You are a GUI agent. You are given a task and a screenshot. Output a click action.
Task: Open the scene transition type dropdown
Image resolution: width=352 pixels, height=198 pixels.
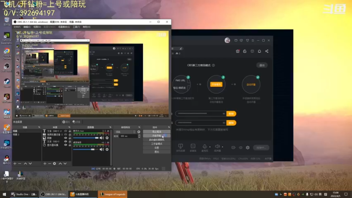click(x=125, y=132)
